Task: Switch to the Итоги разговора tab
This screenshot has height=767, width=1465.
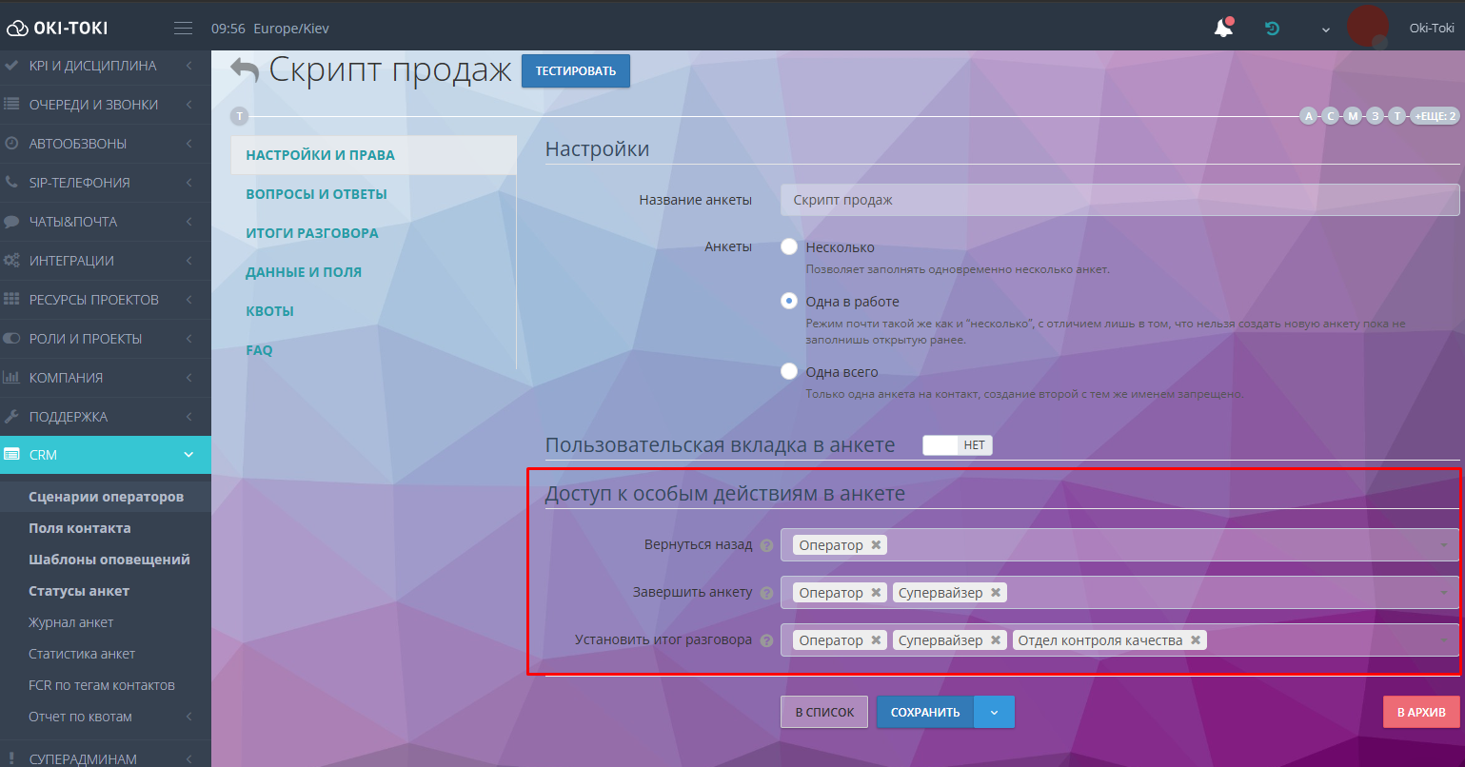Action: 312,233
